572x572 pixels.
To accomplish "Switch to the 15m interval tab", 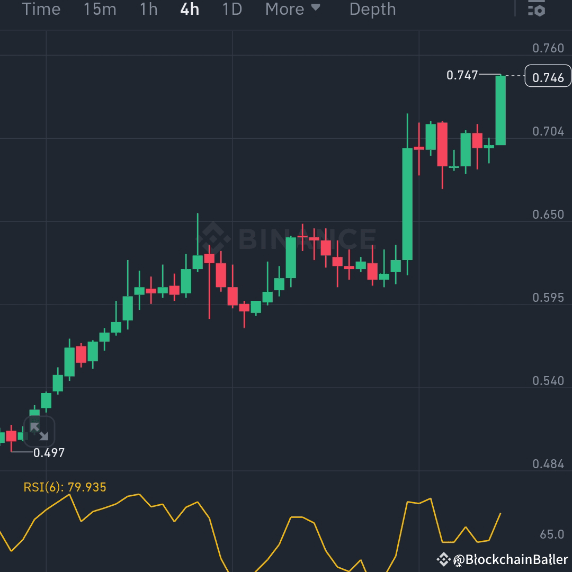I will (100, 9).
